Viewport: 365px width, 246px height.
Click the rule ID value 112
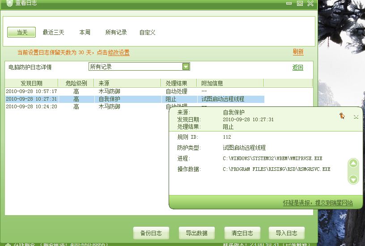[x=227, y=137]
